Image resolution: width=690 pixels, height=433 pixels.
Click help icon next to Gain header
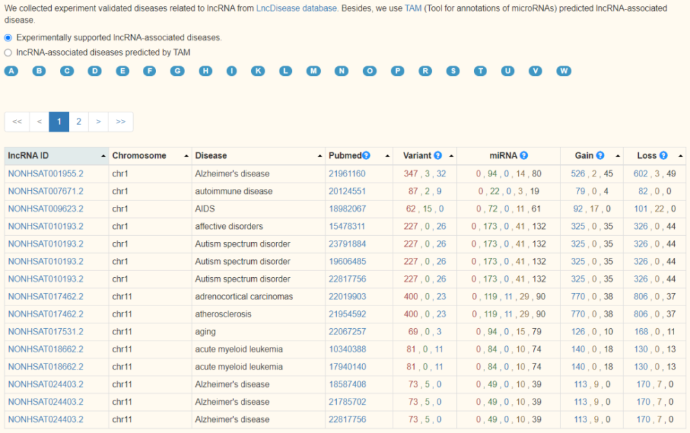tap(600, 156)
